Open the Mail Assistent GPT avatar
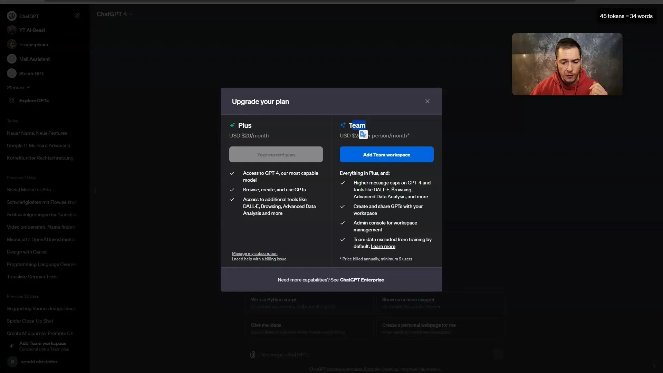 coord(12,59)
